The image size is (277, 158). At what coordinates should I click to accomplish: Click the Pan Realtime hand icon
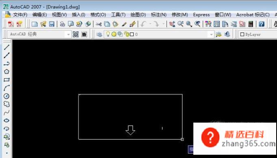(172, 24)
